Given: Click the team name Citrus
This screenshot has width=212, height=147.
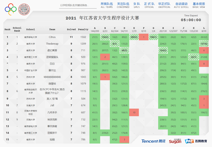Looking at the screenshot, I should click(52, 37).
